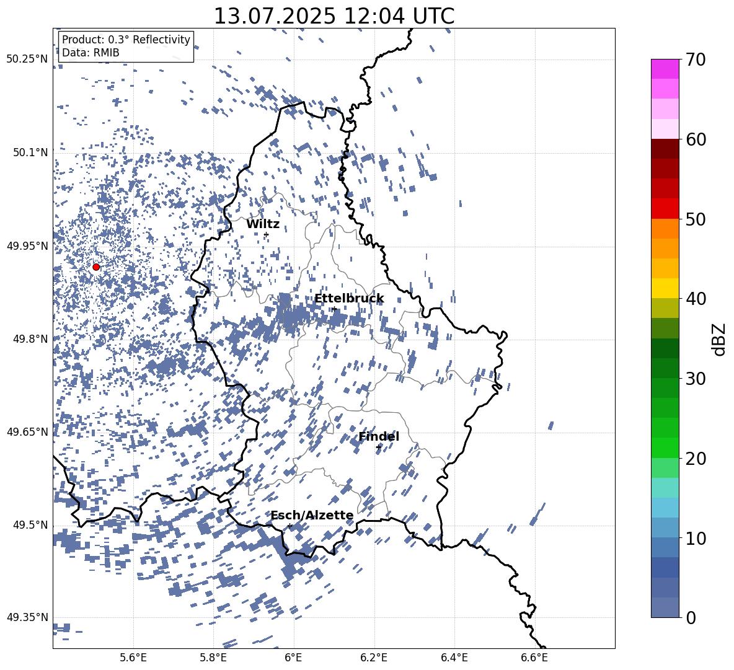Click the 70 dBZ colorbar tick label
734x670 pixels.
pos(696,60)
